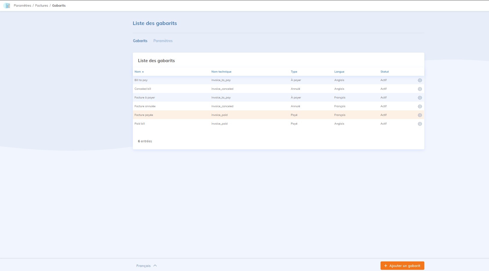The width and height of the screenshot is (489, 271).
Task: Switch to the Paramètres tab
Action: coord(163,41)
